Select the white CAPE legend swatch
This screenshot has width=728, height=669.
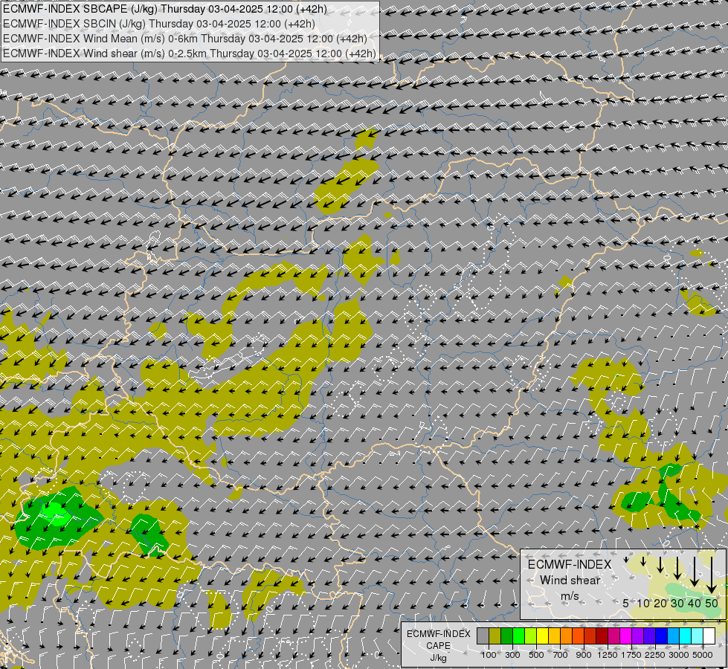(x=709, y=636)
